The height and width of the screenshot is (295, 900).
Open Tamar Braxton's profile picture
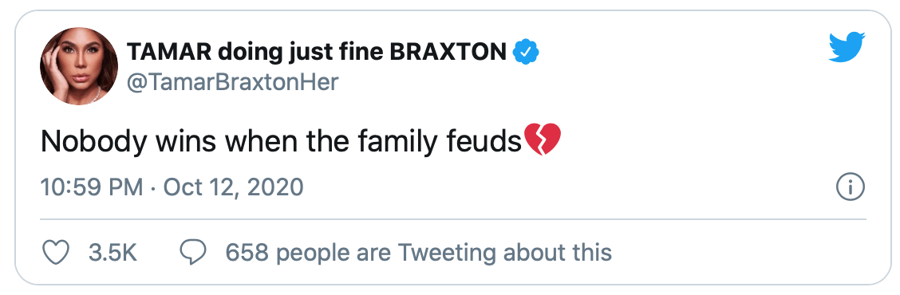[x=79, y=66]
